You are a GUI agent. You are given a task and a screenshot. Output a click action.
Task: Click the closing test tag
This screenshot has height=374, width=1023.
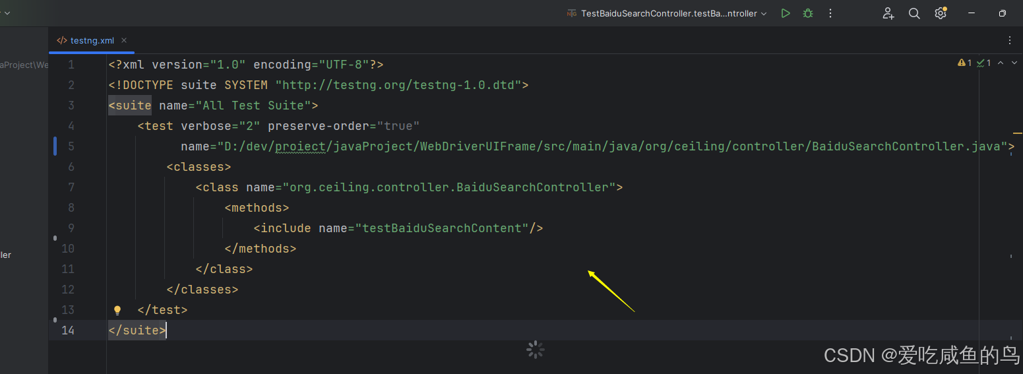pos(163,310)
